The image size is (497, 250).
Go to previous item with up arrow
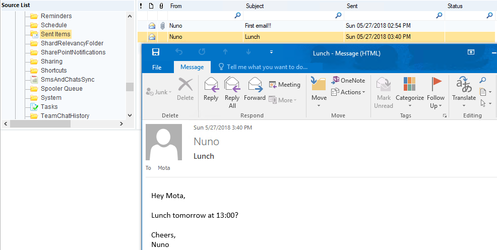click(225, 52)
